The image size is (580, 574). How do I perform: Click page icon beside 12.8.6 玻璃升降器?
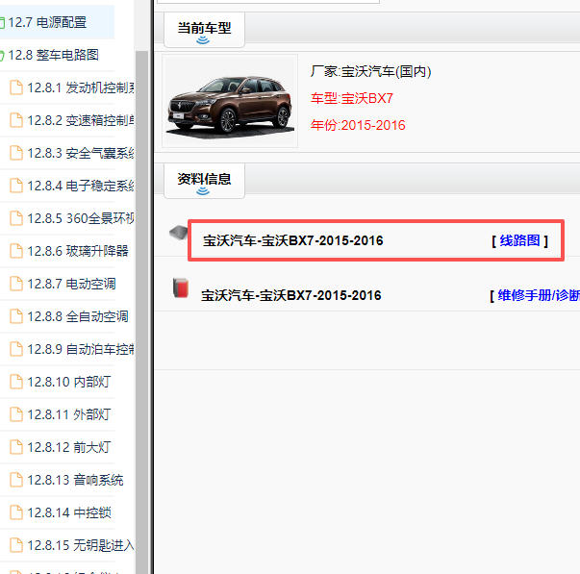click(16, 251)
